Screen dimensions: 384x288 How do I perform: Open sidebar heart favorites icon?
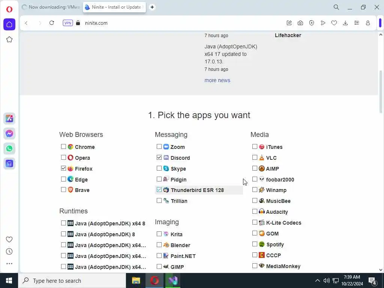click(9, 239)
